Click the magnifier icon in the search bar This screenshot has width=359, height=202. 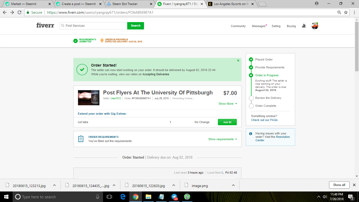[x=62, y=26]
